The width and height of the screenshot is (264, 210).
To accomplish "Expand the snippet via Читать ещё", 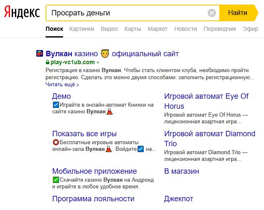I will 62,85.
